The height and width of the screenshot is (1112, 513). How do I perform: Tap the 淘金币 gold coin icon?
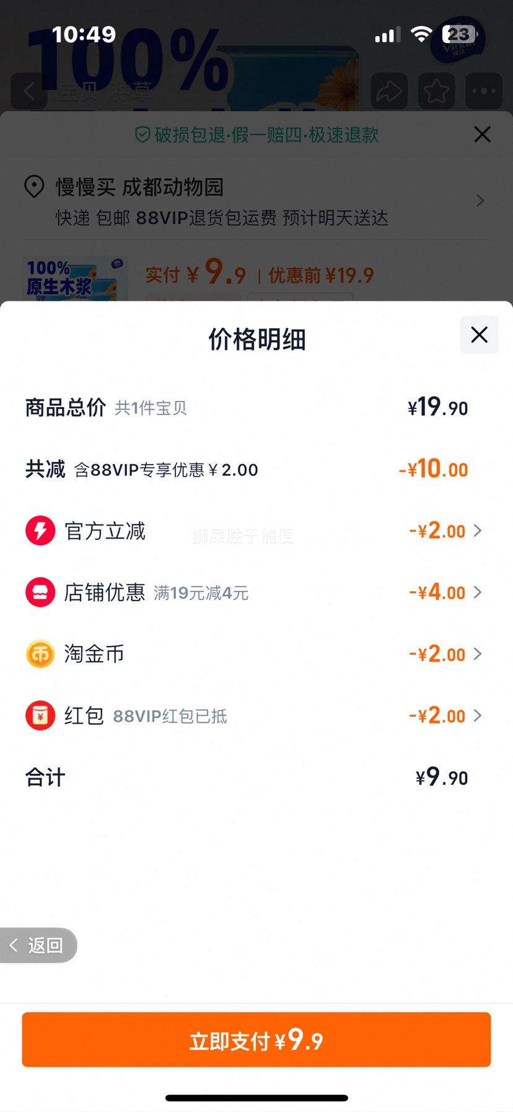[40, 654]
